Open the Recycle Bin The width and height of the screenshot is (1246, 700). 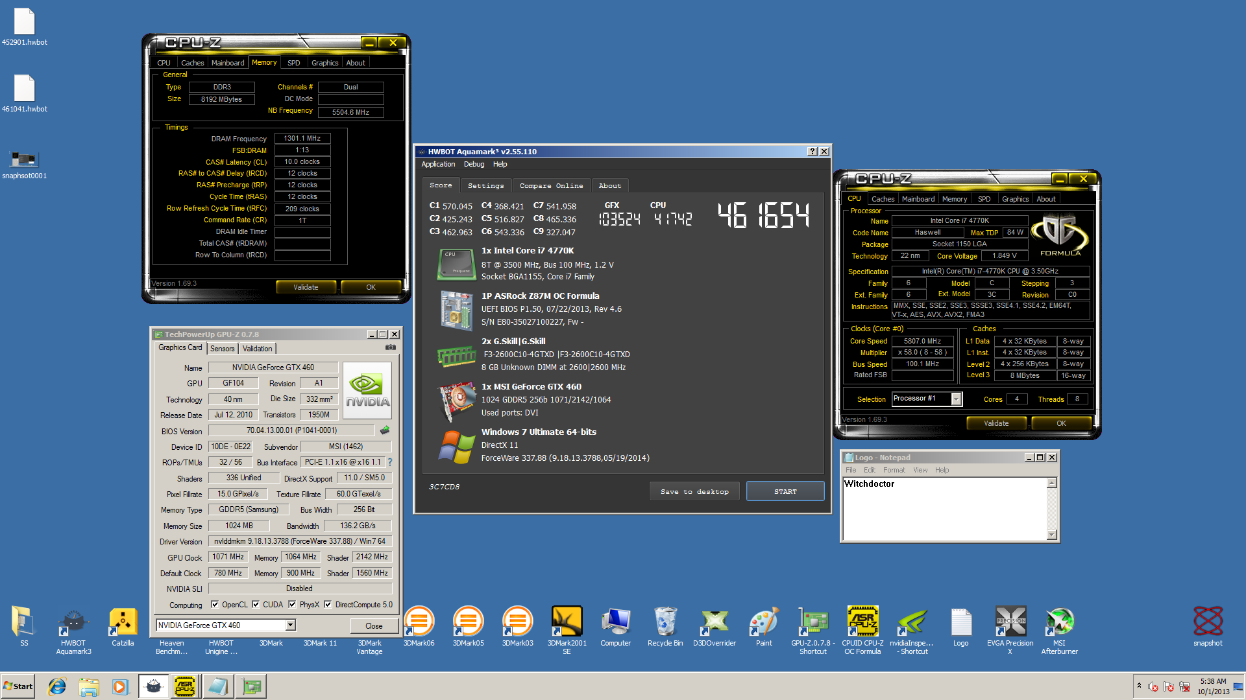pos(665,626)
